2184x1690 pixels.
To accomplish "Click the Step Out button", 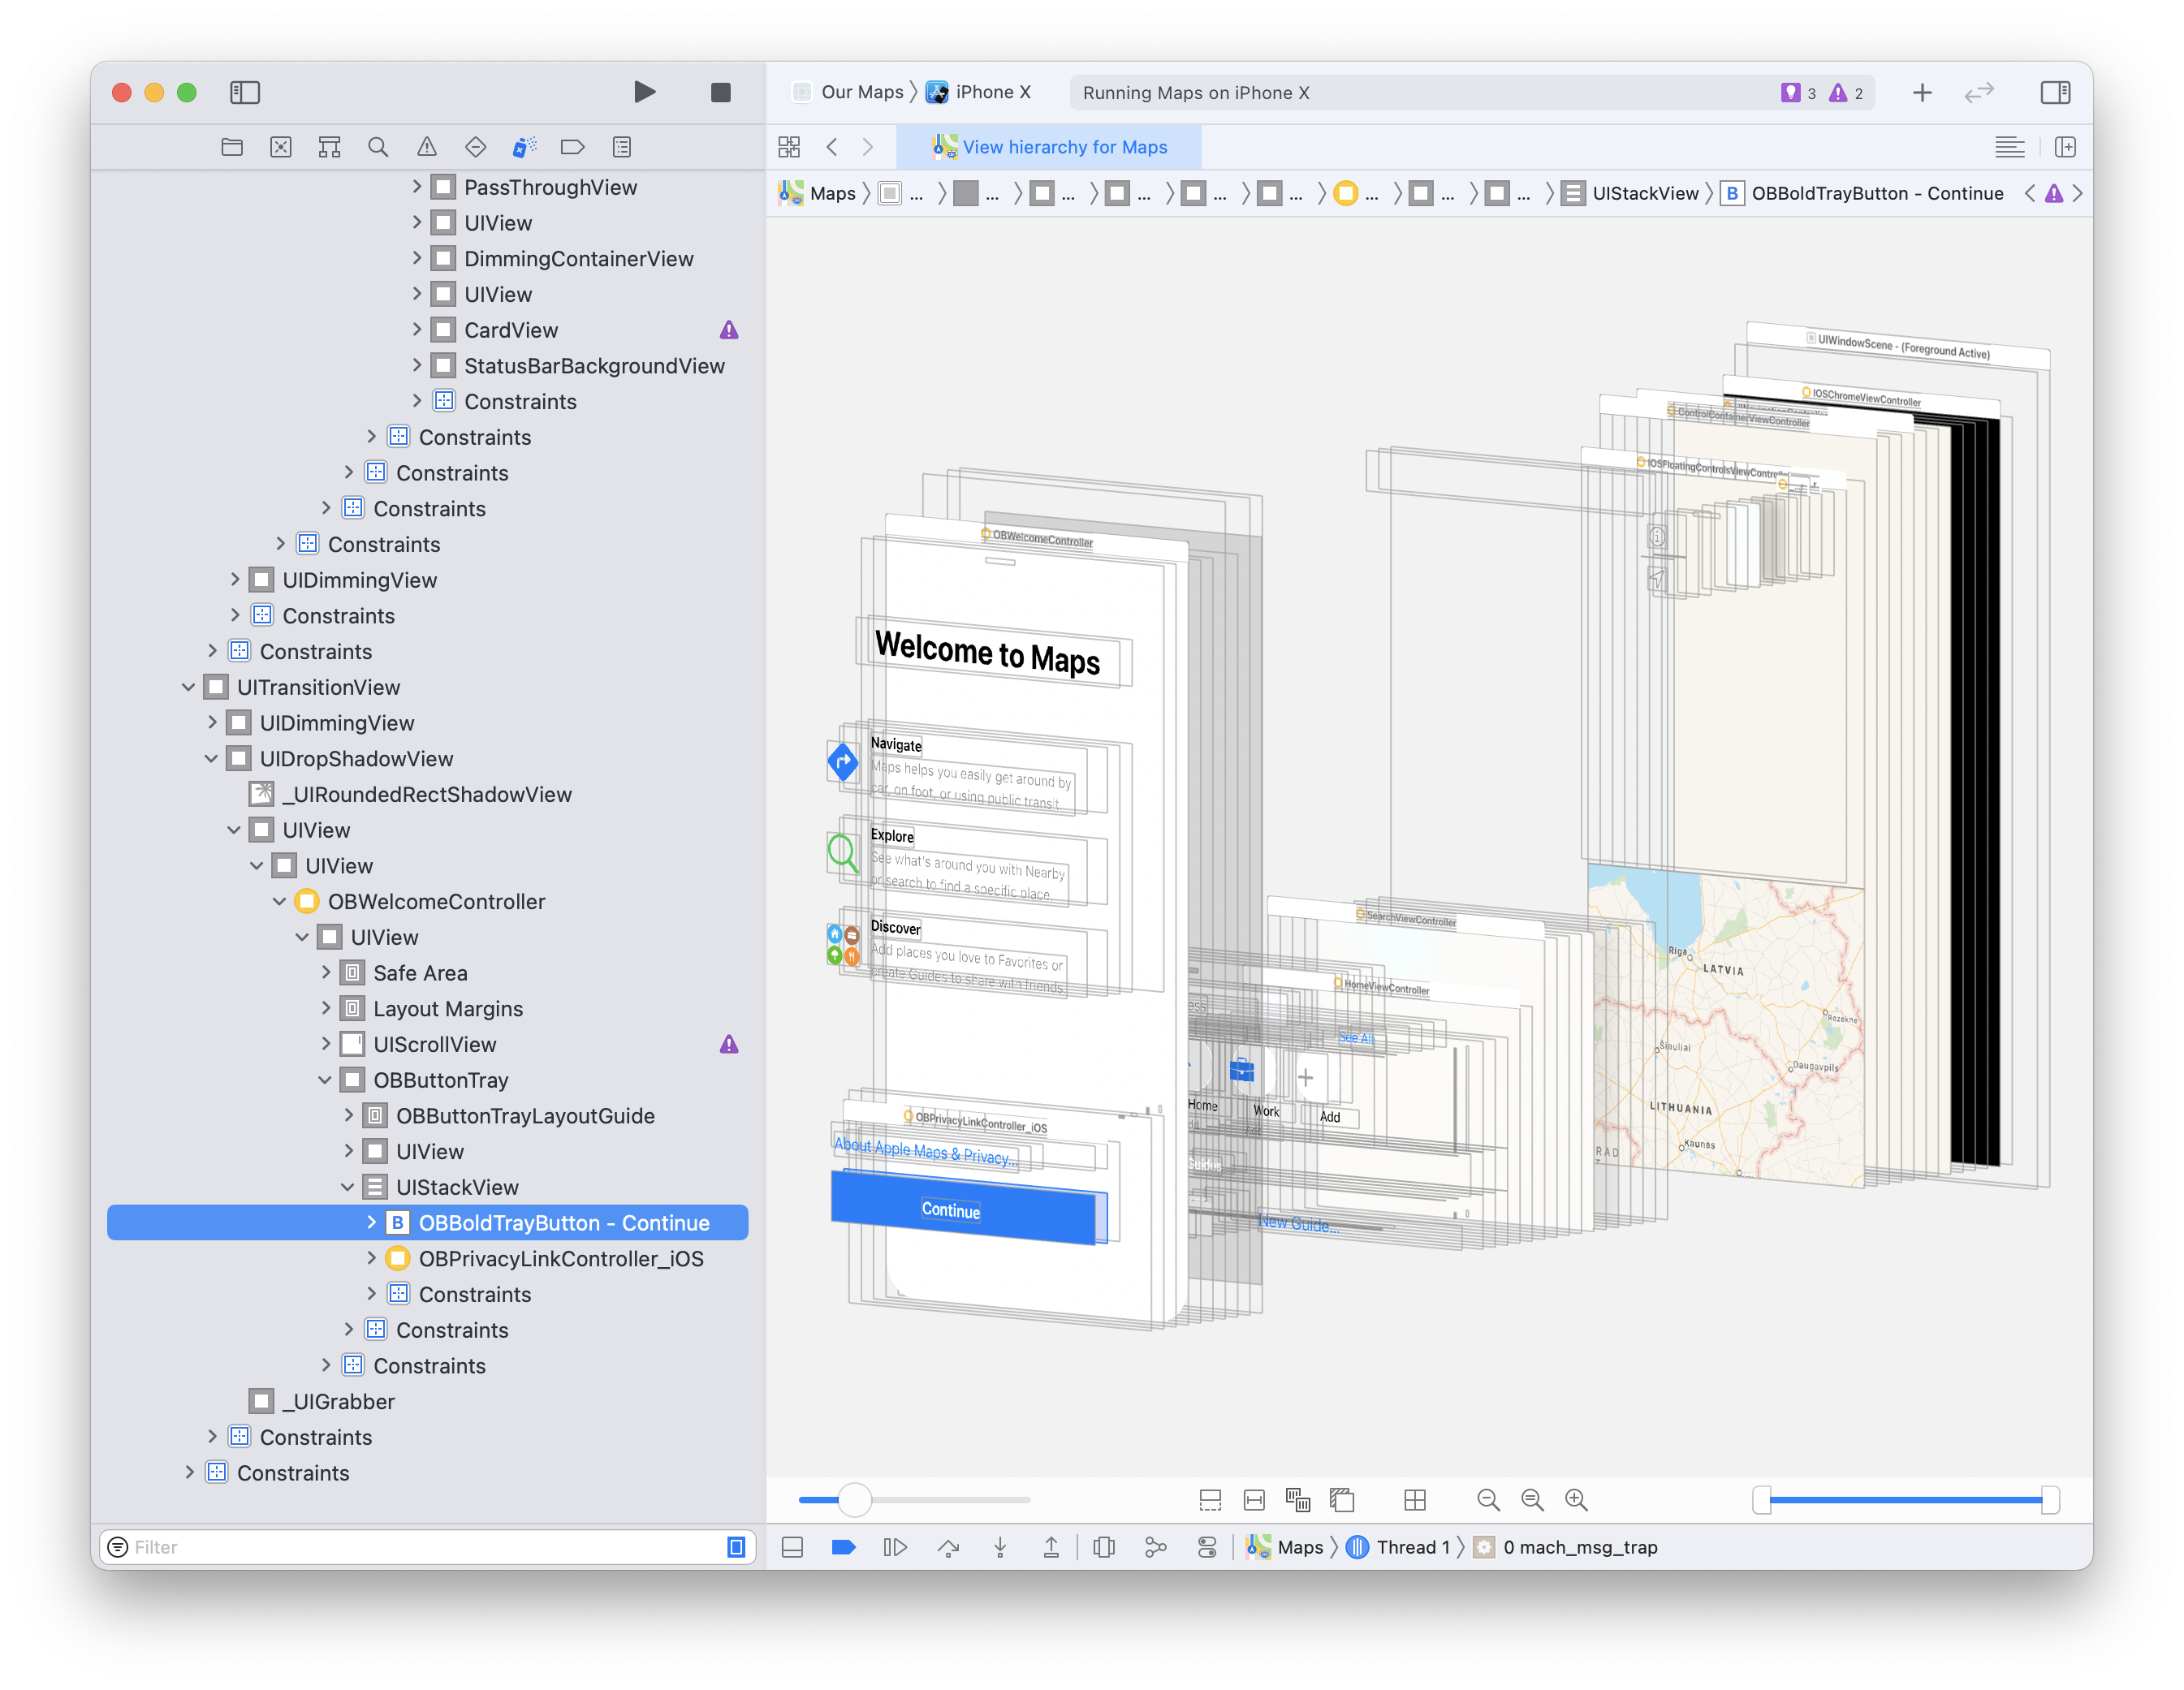I will 1051,1547.
